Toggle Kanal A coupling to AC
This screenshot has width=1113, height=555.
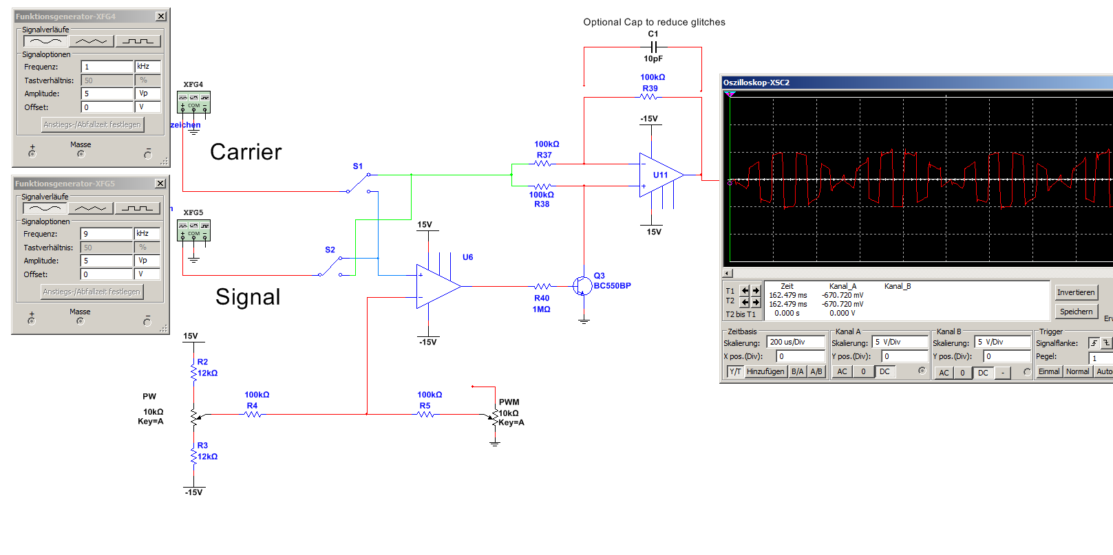[842, 372]
